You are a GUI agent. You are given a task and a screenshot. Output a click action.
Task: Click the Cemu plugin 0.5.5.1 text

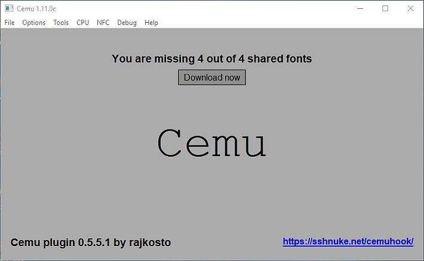click(x=91, y=243)
